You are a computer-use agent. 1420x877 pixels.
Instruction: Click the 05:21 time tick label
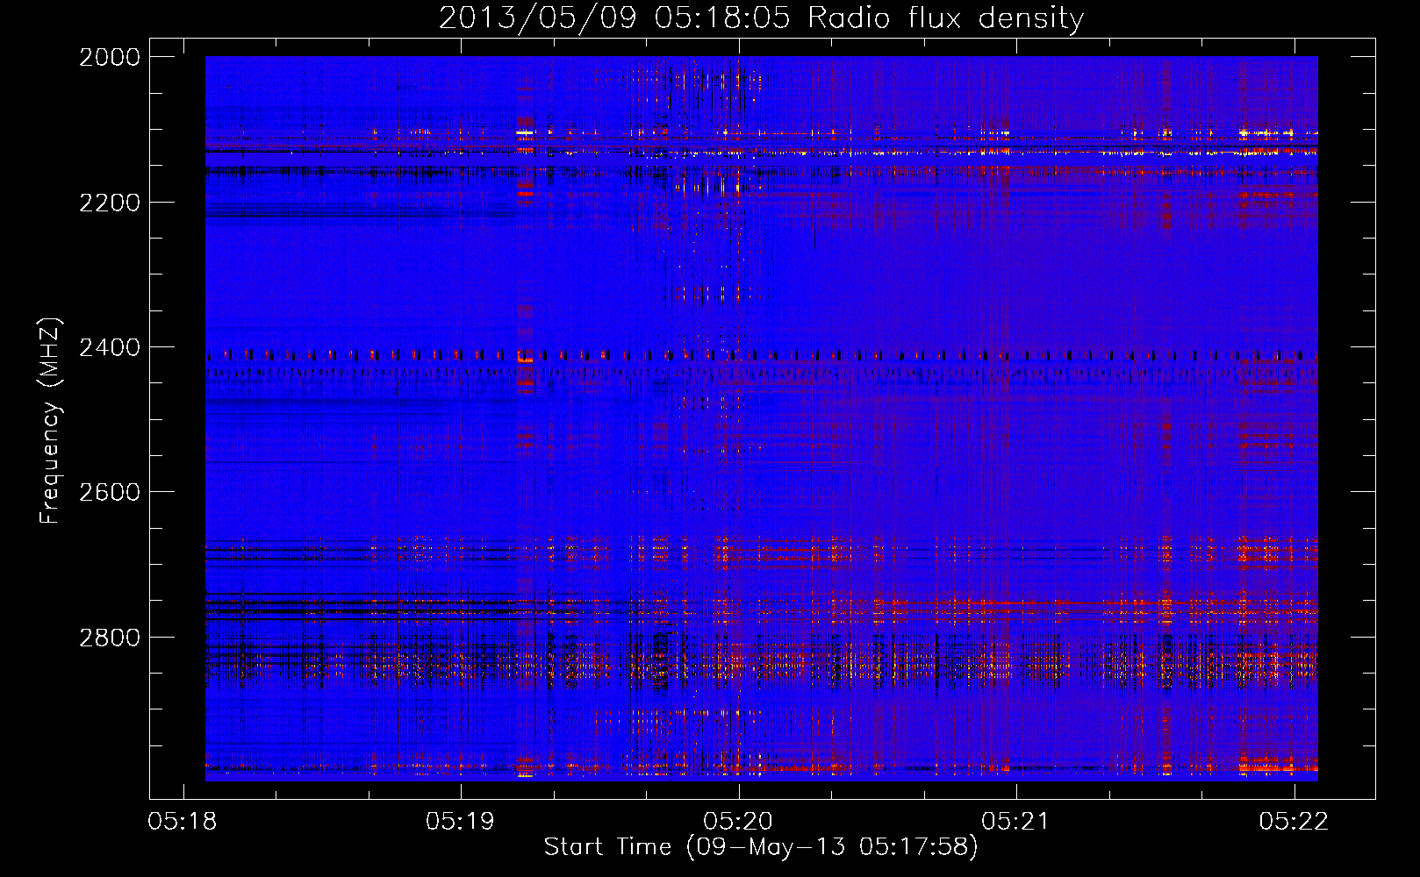click(1016, 821)
